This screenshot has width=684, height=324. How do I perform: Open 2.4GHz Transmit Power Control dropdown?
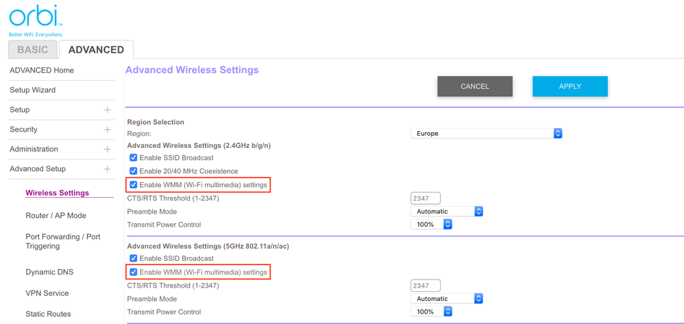(431, 225)
